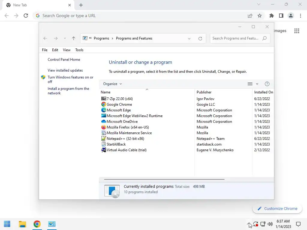The image size is (307, 230).
Task: Click the Notepad++ program icon
Action: coord(103,138)
